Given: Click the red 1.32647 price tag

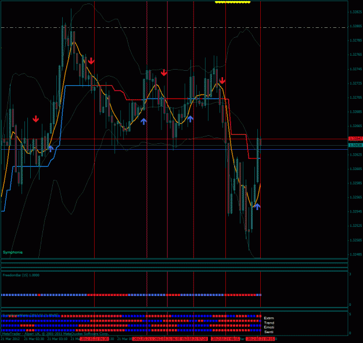Looking at the screenshot, I should pyautogui.click(x=355, y=139).
